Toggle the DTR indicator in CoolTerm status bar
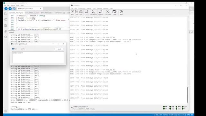The image size is (206, 116). tap(178, 107)
